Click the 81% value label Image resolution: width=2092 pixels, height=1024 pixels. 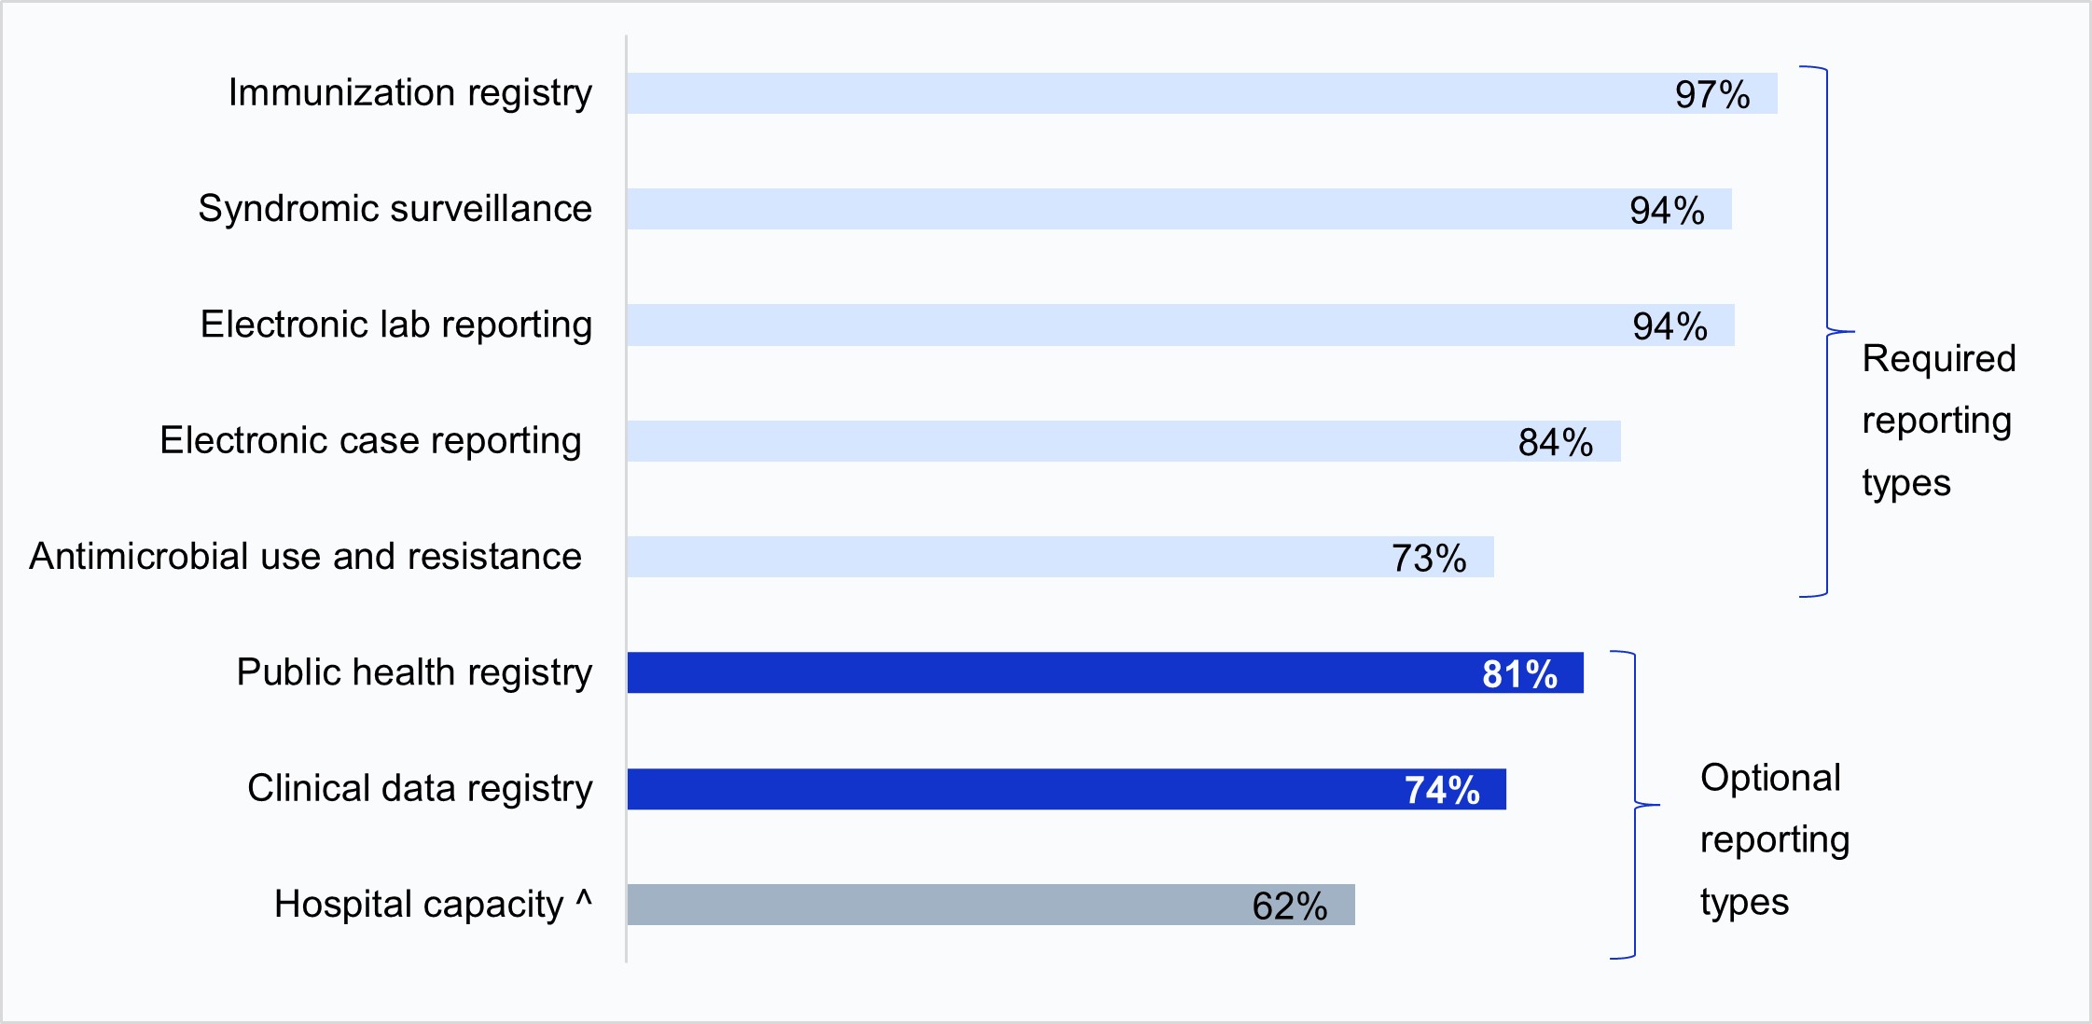tap(1519, 673)
